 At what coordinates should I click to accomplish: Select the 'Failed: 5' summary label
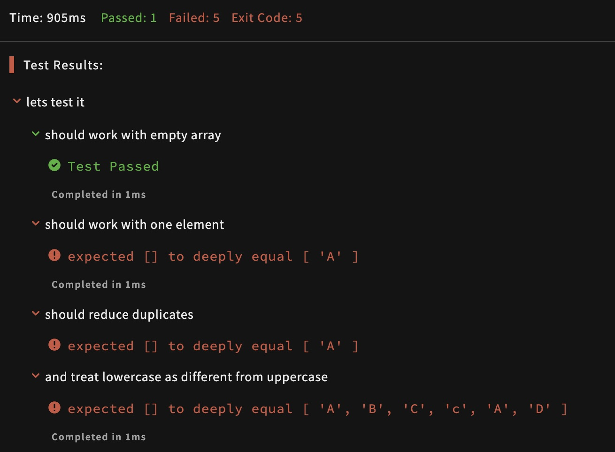[194, 18]
